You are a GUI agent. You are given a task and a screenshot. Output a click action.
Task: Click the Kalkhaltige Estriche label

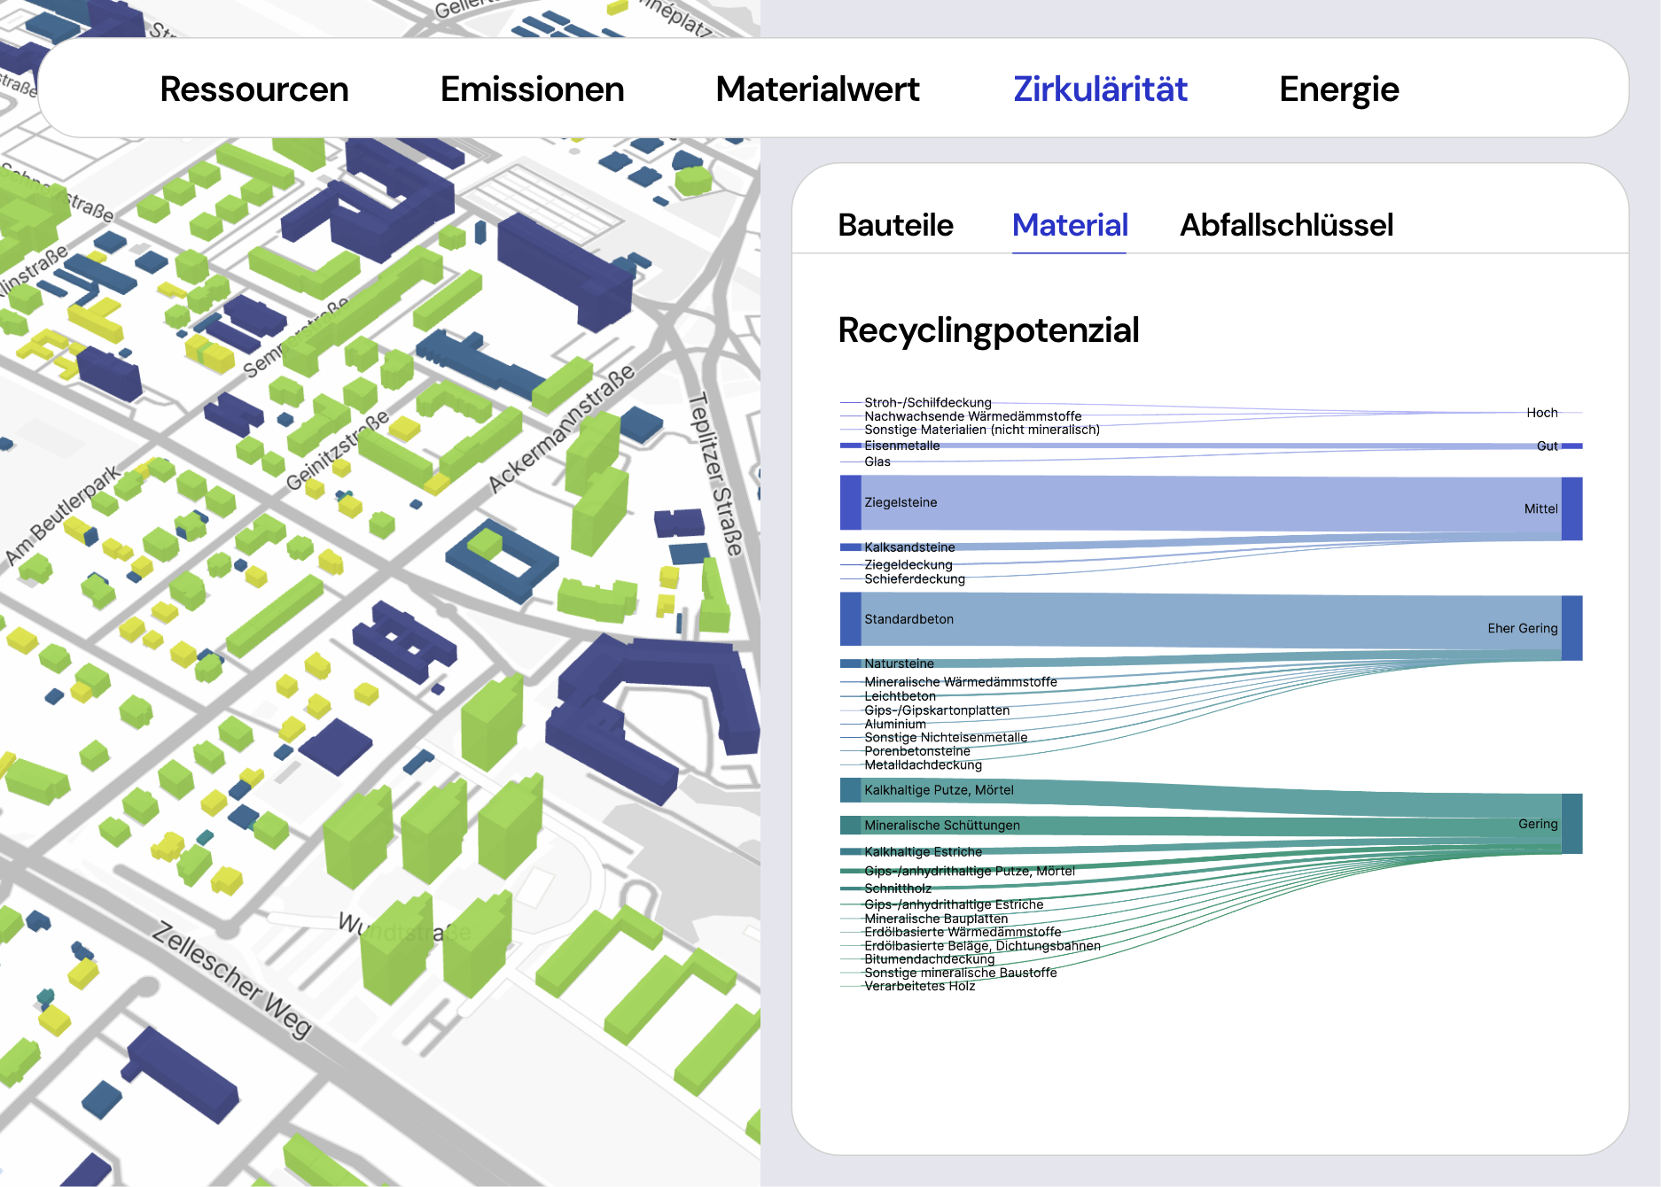pyautogui.click(x=923, y=852)
